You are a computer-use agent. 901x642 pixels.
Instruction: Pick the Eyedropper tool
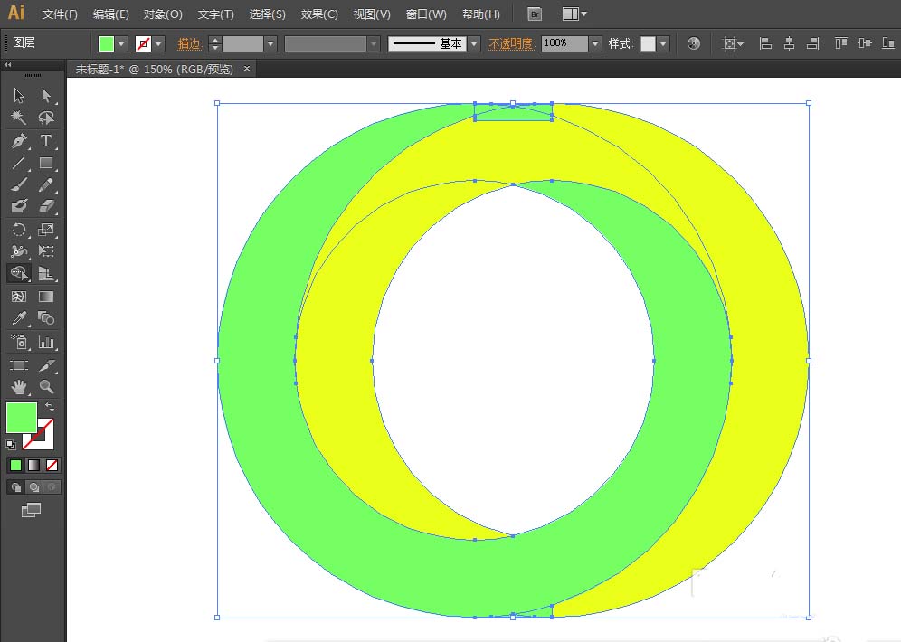coord(19,318)
